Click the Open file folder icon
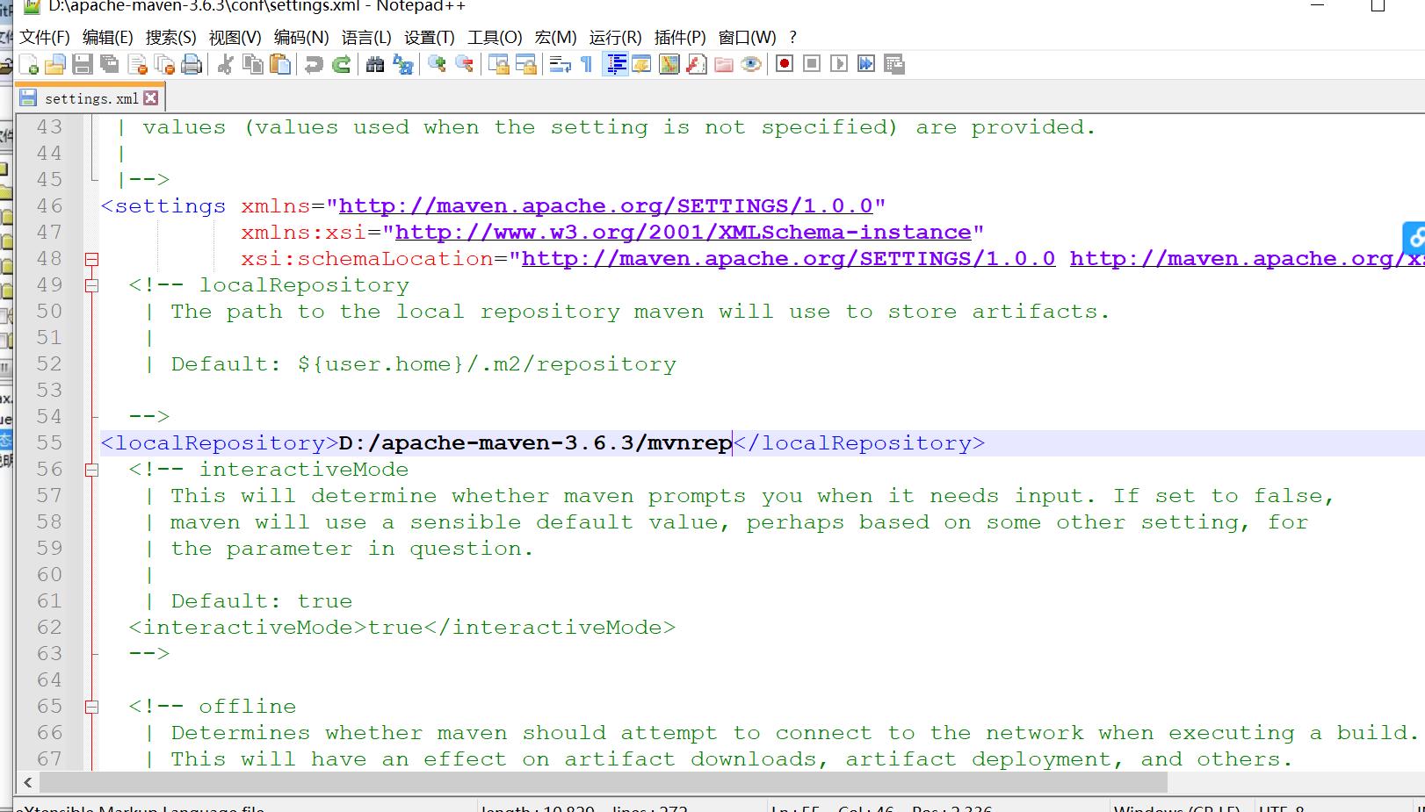1425x812 pixels. point(55,64)
